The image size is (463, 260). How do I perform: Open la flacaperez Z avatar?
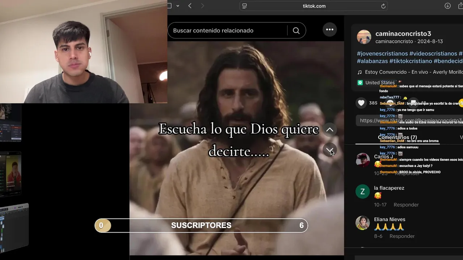(x=362, y=191)
